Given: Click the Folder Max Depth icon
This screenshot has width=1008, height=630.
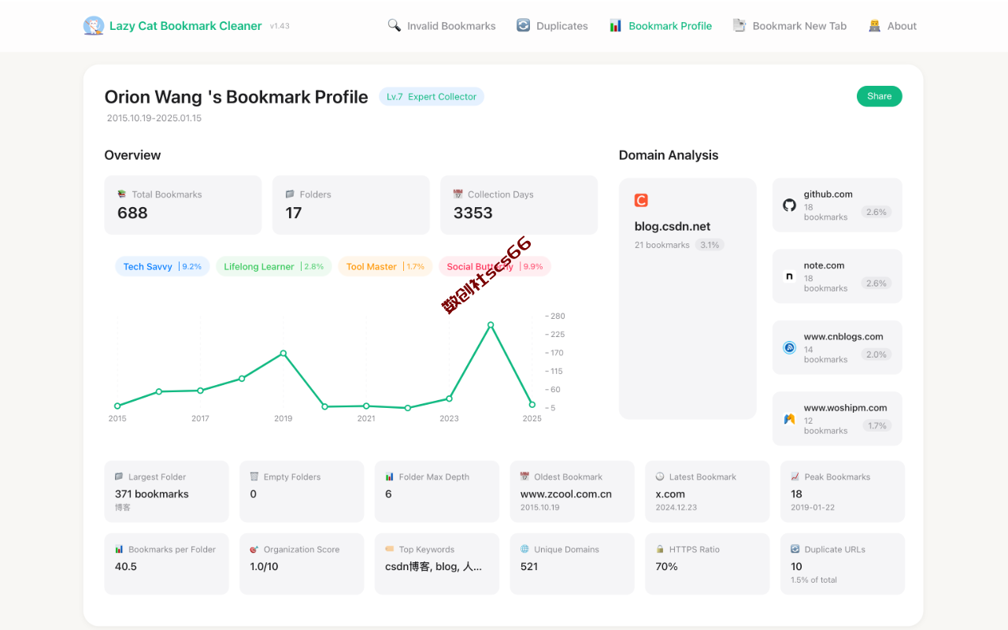Looking at the screenshot, I should (x=390, y=476).
